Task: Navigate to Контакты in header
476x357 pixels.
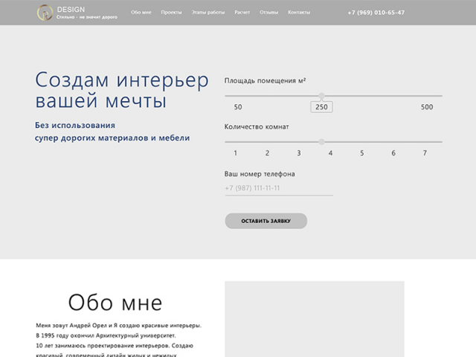Action: point(299,13)
